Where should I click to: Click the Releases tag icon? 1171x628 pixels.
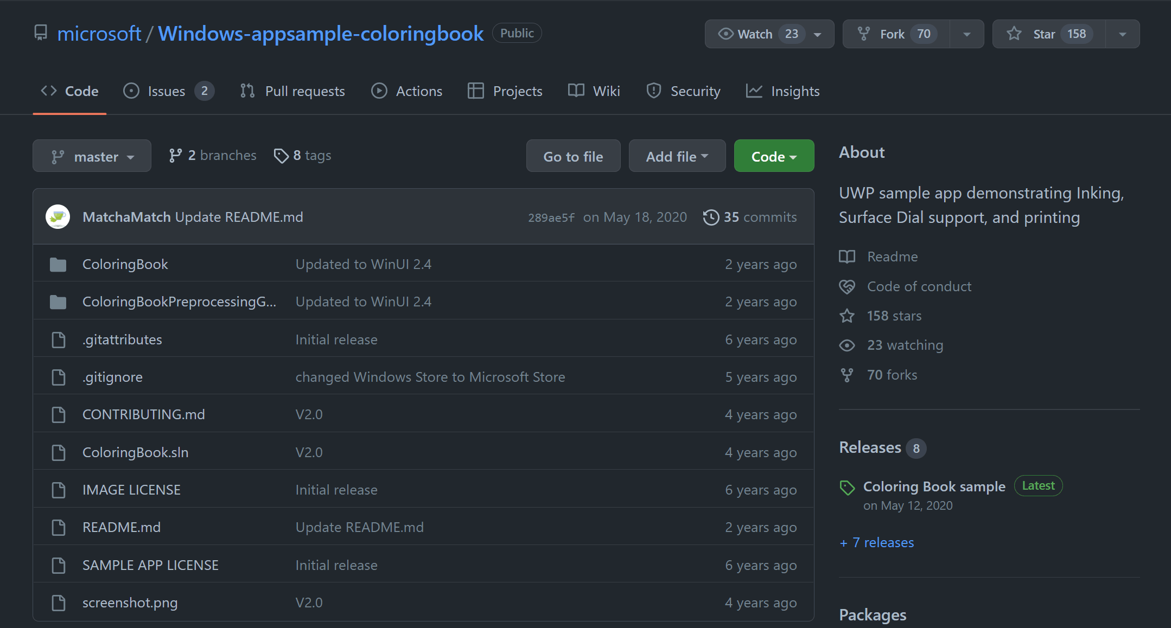tap(847, 488)
